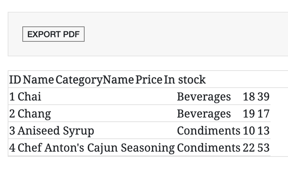
Task: Click the Beverages cell in Chai row
Action: coord(204,97)
